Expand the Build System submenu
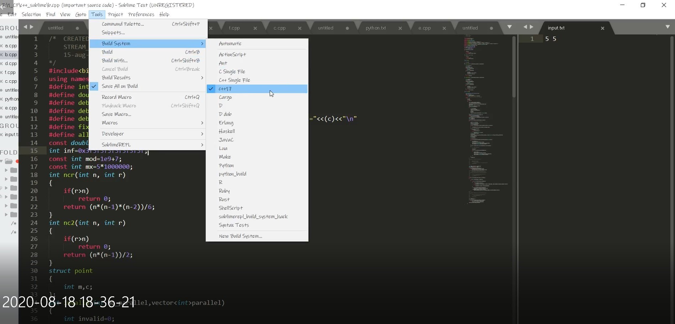This screenshot has width=675, height=324. tap(148, 43)
